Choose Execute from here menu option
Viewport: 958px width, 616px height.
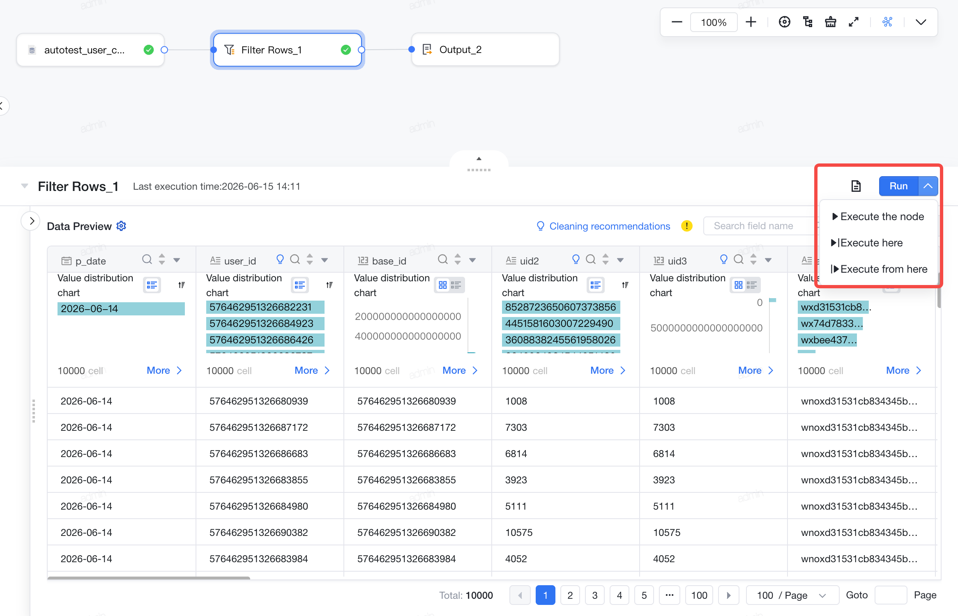pyautogui.click(x=878, y=269)
